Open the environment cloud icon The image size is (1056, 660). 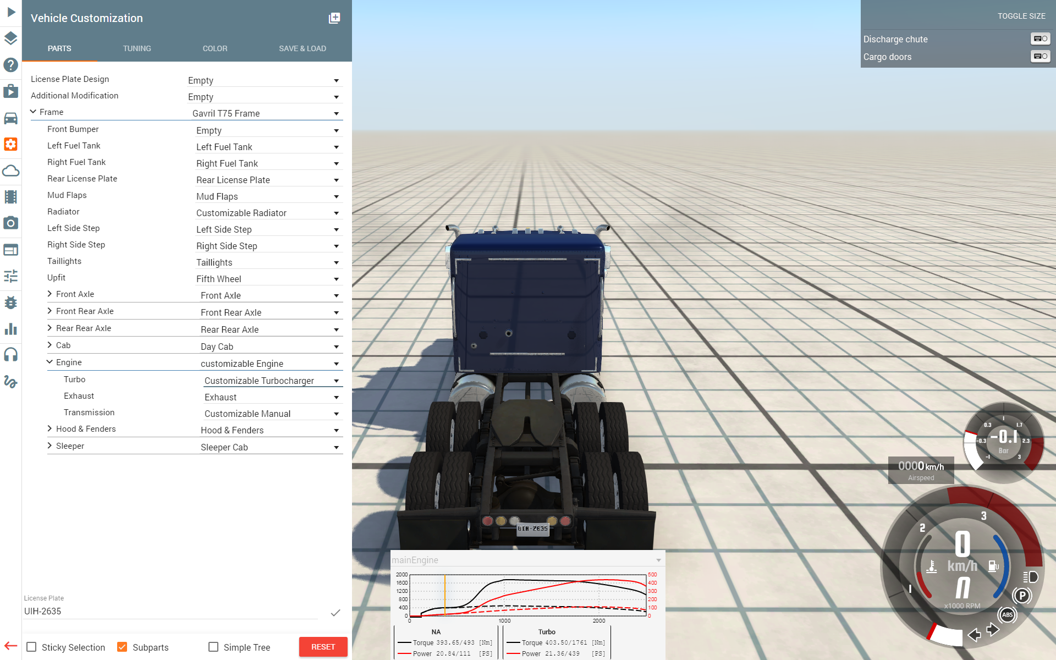click(11, 170)
